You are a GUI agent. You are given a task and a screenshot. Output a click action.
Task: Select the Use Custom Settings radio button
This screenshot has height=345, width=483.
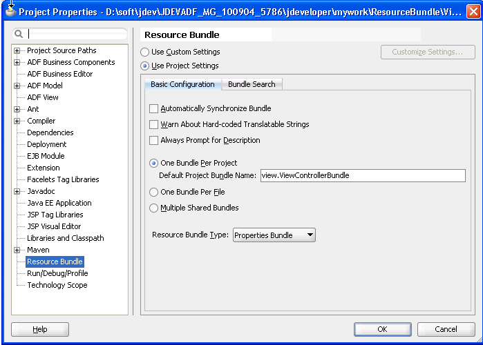point(145,52)
